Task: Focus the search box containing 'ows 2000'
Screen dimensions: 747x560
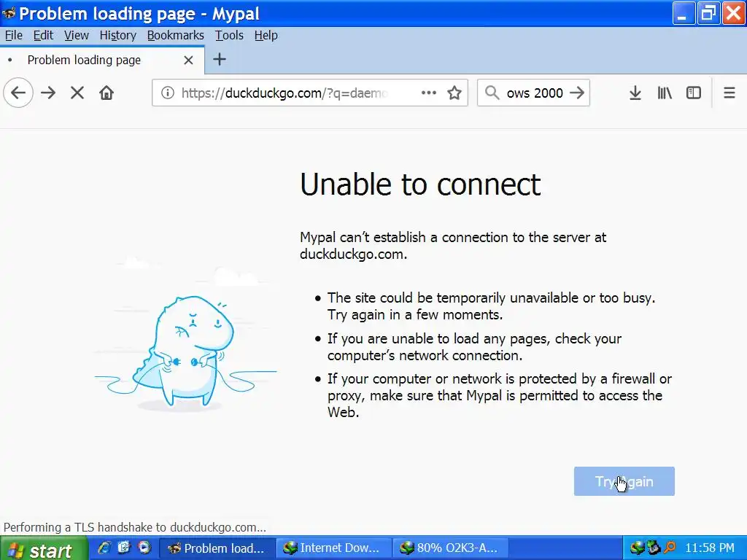Action: click(535, 93)
